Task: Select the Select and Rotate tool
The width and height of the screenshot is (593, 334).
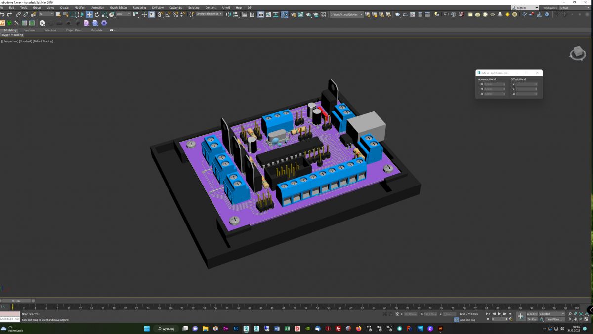Action: (x=97, y=15)
